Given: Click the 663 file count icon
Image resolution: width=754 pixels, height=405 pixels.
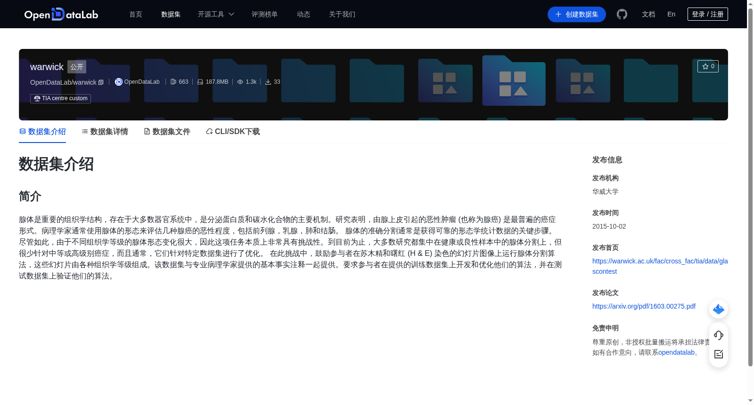Looking at the screenshot, I should (173, 82).
